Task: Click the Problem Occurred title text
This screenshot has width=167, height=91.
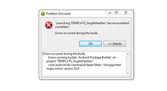Action: pyautogui.click(x=58, y=14)
